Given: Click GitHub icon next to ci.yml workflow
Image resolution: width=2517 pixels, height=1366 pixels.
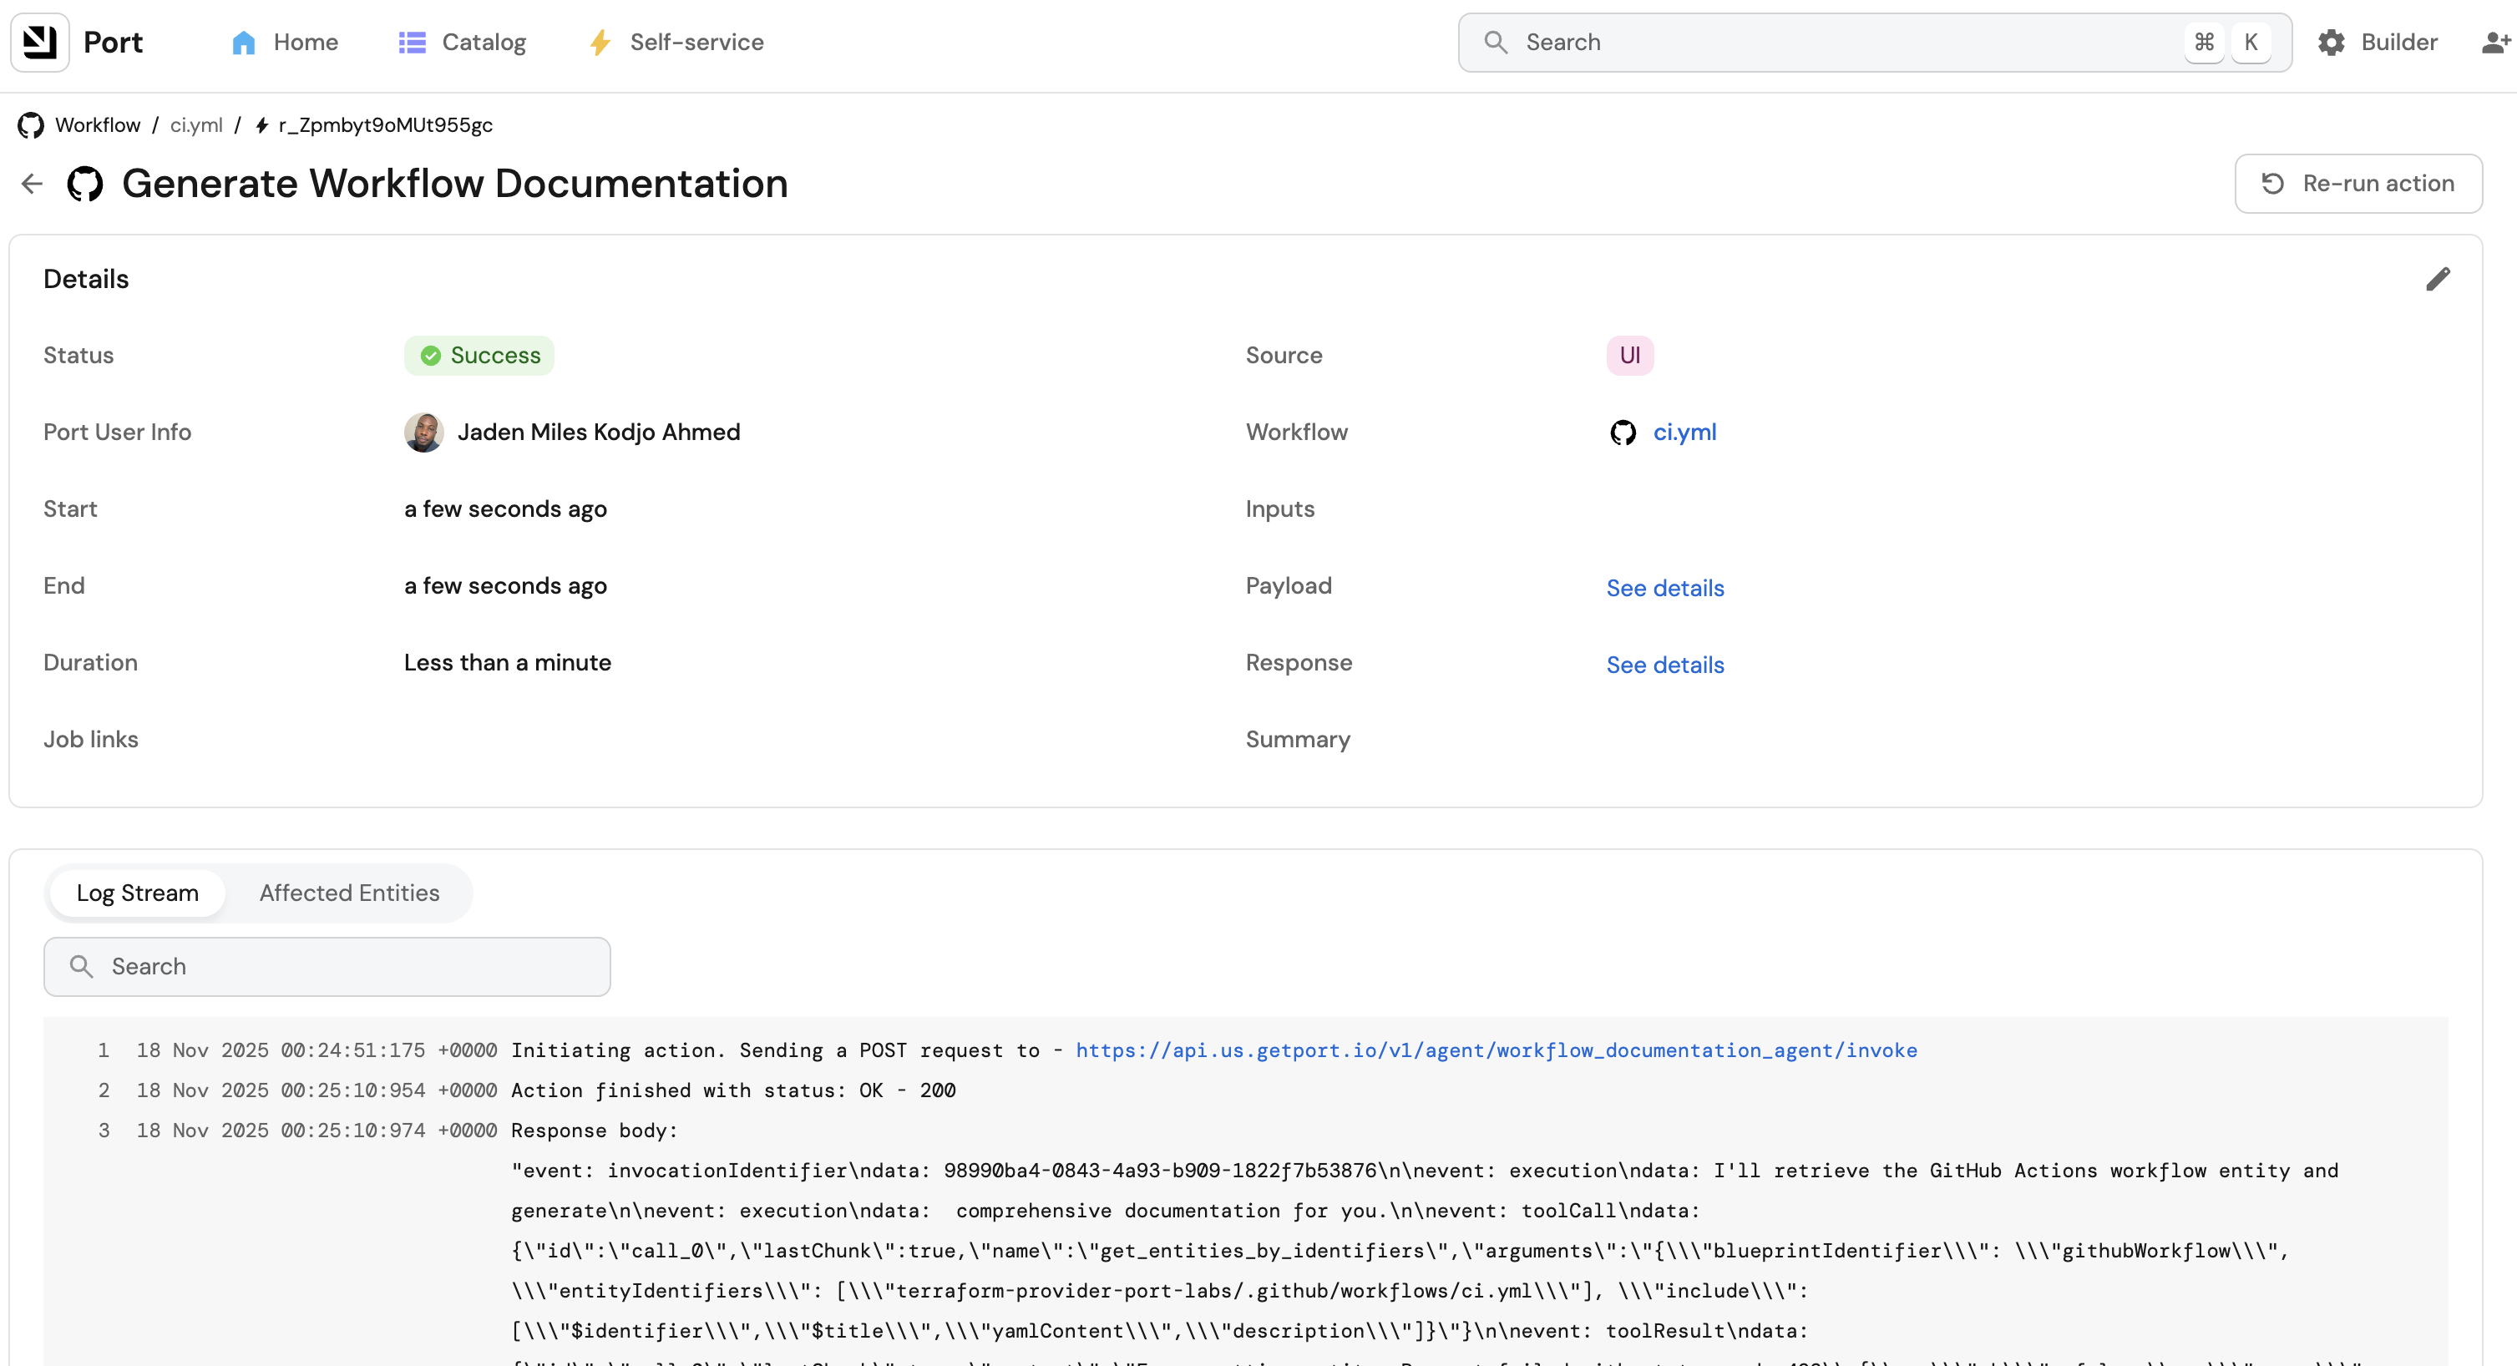Looking at the screenshot, I should pyautogui.click(x=1623, y=432).
